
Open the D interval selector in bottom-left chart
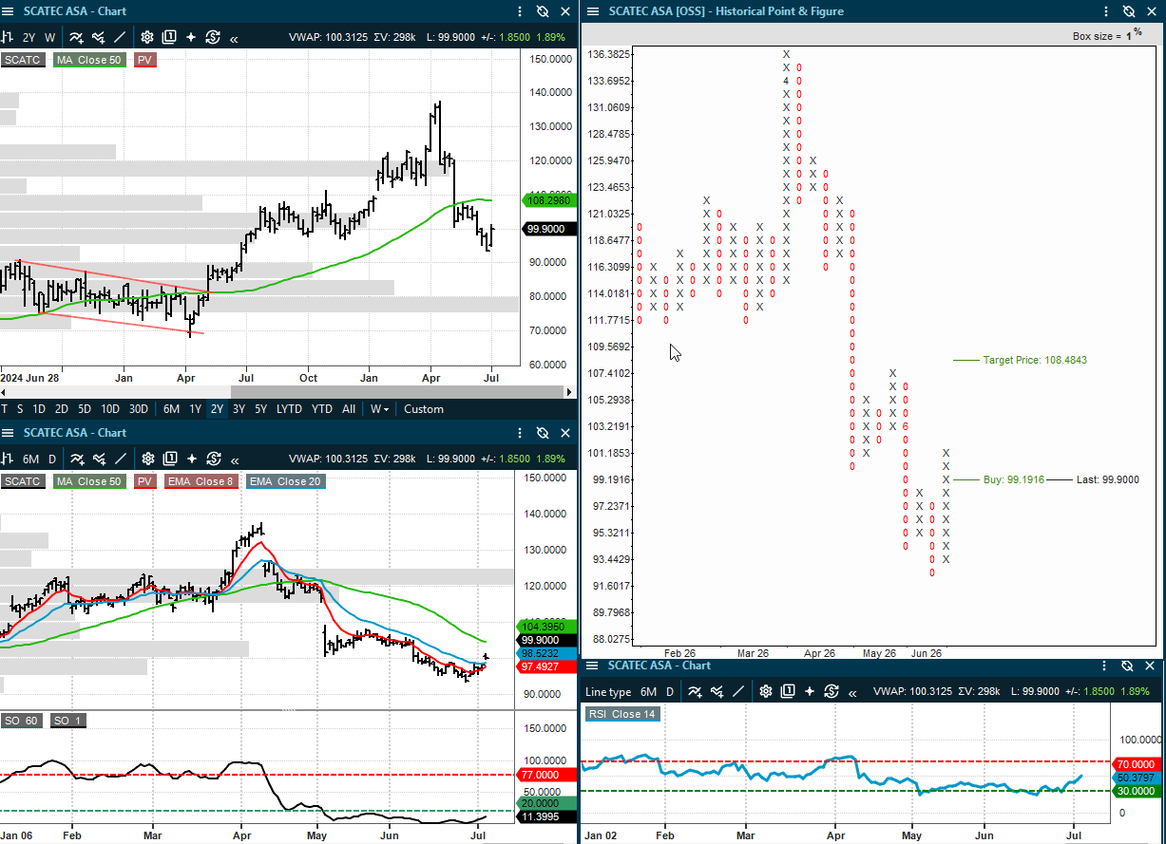point(52,459)
